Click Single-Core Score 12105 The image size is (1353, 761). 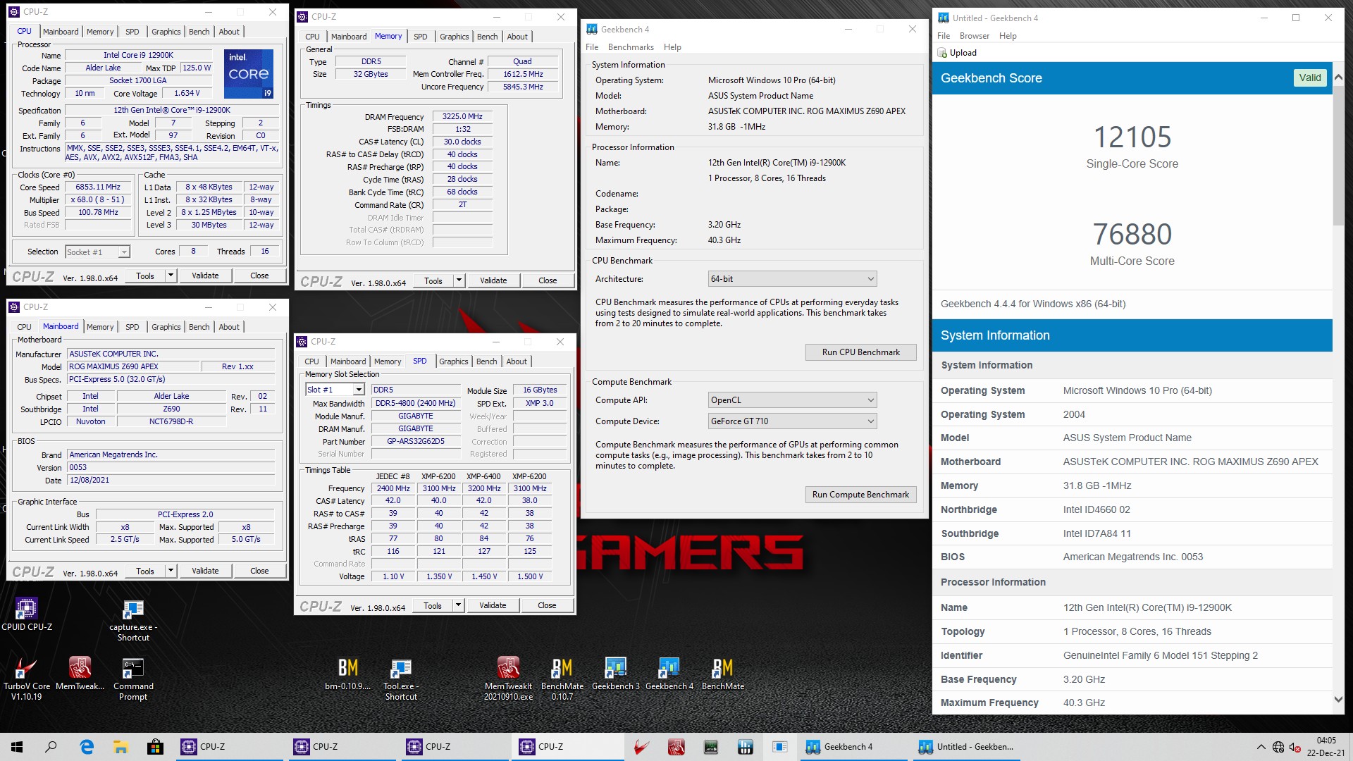(1132, 137)
